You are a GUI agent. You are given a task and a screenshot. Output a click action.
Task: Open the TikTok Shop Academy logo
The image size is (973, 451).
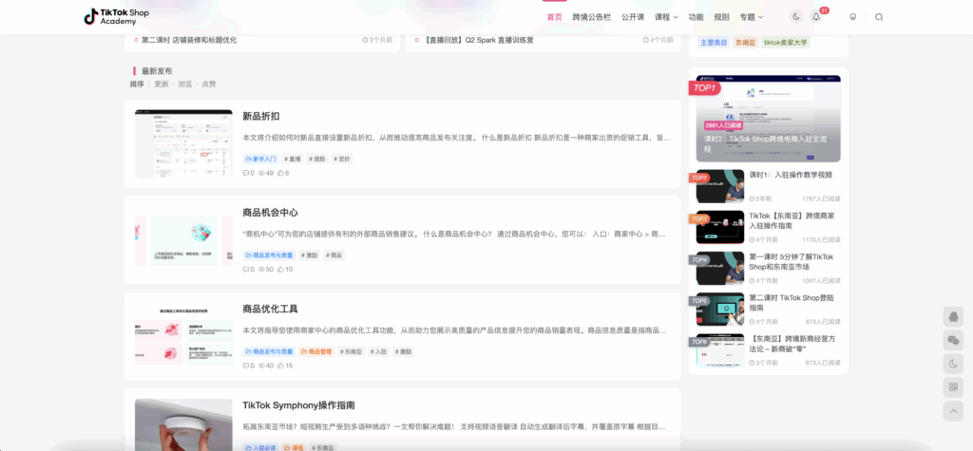(117, 17)
